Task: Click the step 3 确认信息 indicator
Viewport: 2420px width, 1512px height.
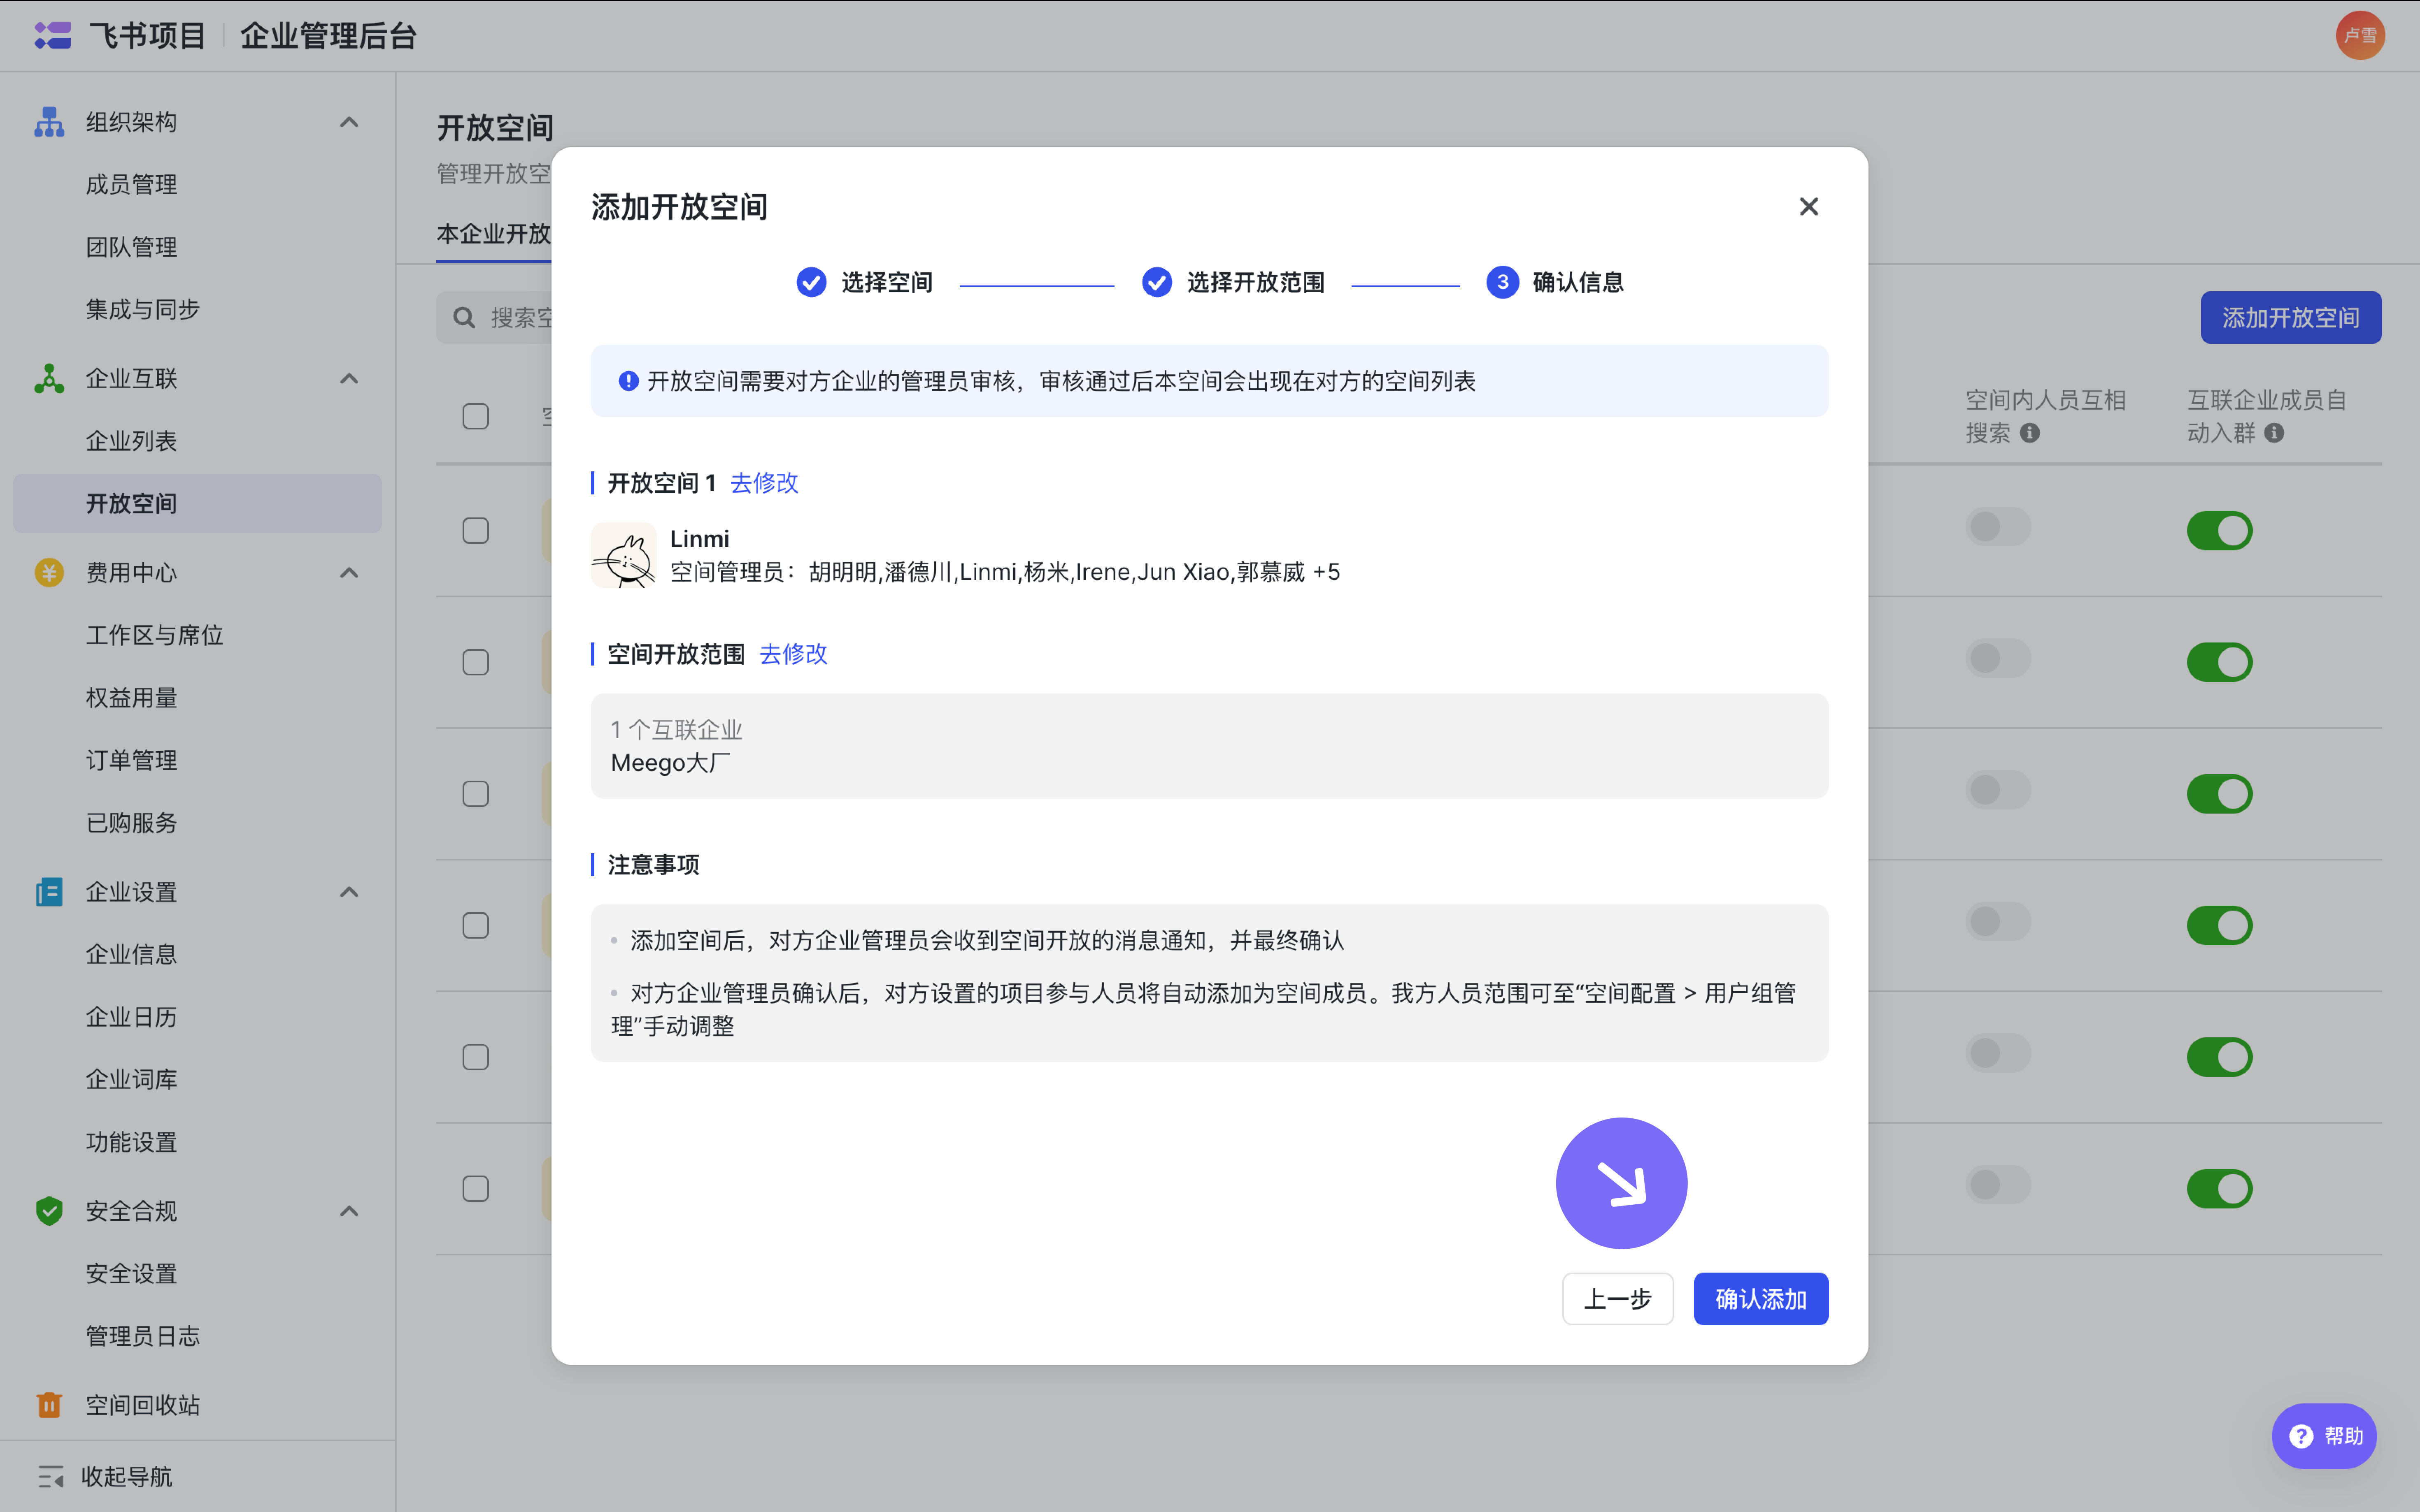Action: click(x=1502, y=283)
